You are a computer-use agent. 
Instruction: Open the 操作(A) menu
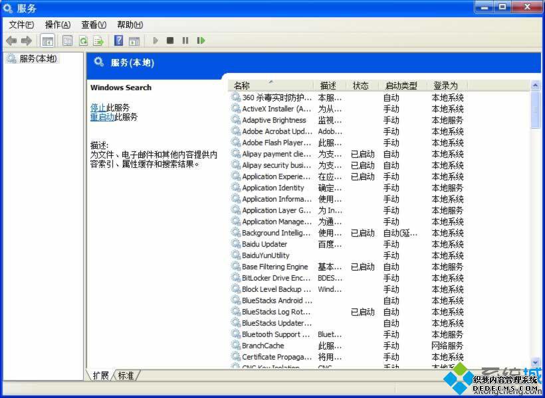(x=58, y=25)
